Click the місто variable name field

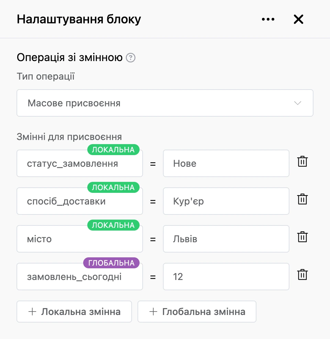point(80,239)
